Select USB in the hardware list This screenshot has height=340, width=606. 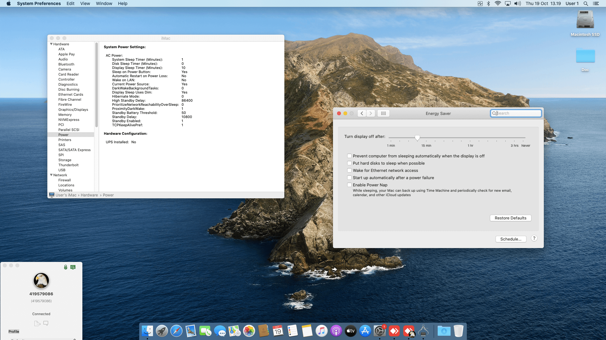(x=62, y=170)
